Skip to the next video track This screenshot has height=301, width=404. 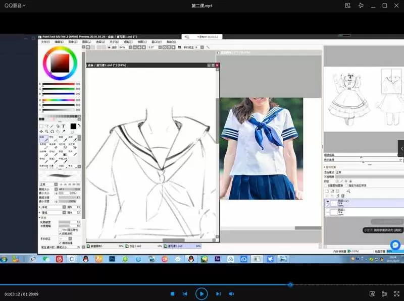point(218,293)
